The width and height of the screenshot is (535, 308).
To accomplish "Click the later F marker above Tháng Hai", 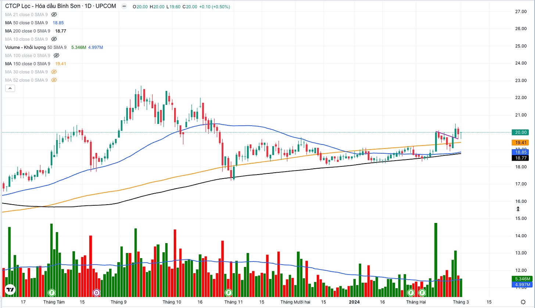I will pos(422,293).
